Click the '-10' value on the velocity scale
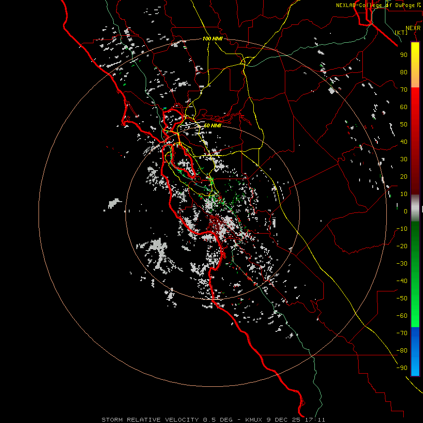The image size is (423, 423). (x=402, y=229)
